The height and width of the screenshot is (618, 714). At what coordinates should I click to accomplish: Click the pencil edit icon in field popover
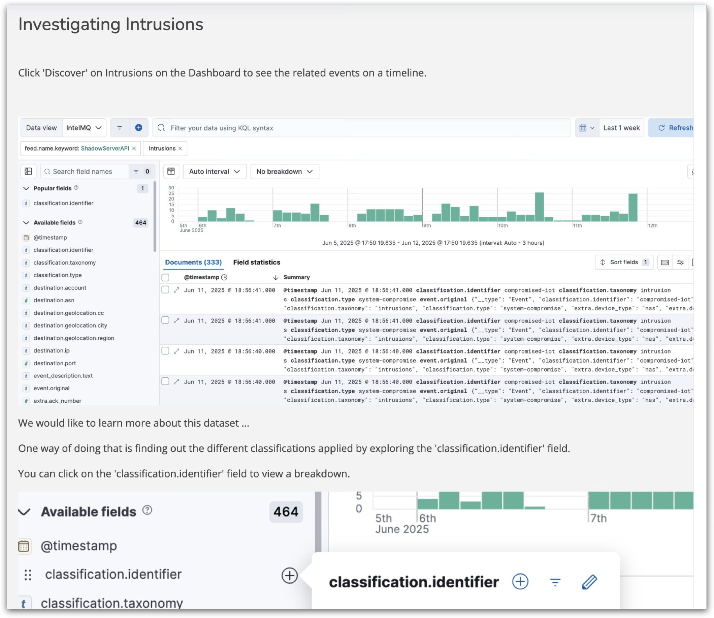(590, 582)
